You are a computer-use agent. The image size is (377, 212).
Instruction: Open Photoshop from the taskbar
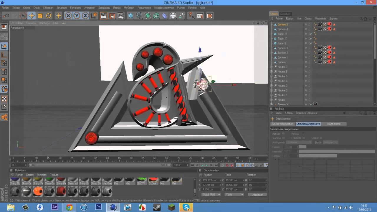pyautogui.click(x=99, y=207)
